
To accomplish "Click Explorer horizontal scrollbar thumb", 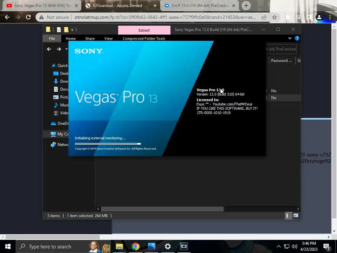I will [x=163, y=209].
